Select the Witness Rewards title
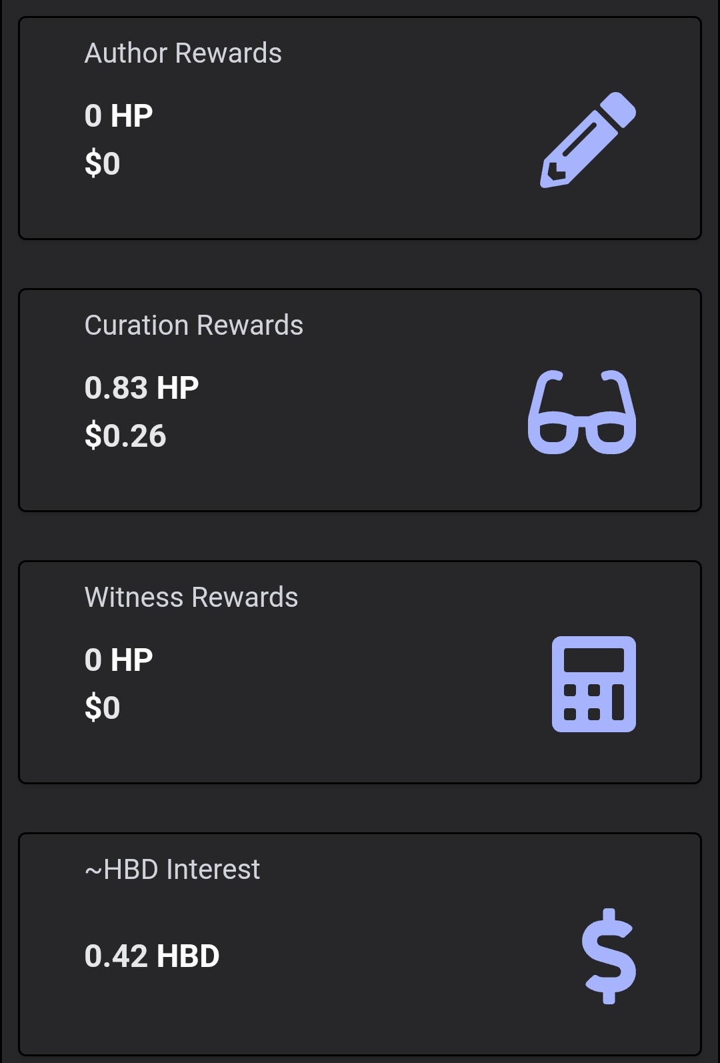 point(191,598)
